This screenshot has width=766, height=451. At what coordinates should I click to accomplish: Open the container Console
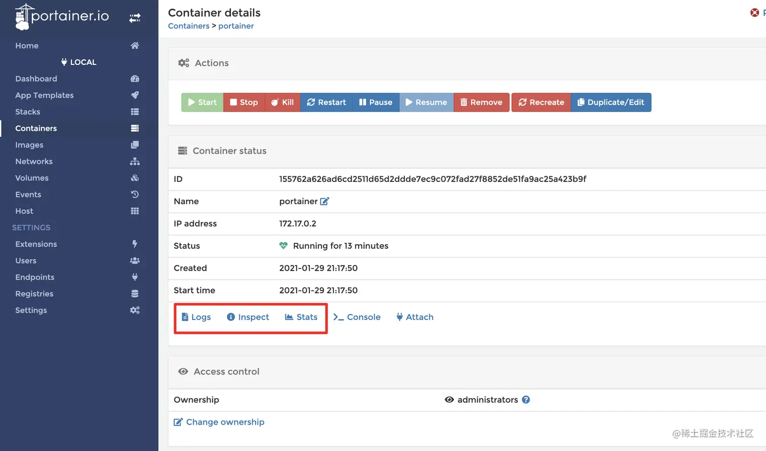(x=357, y=317)
